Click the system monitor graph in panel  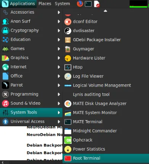138,4
